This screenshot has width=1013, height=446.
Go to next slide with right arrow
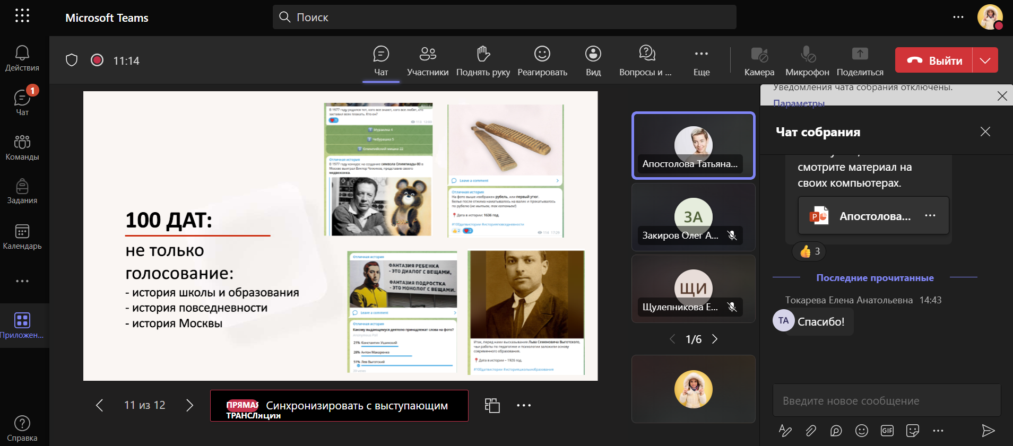point(189,406)
